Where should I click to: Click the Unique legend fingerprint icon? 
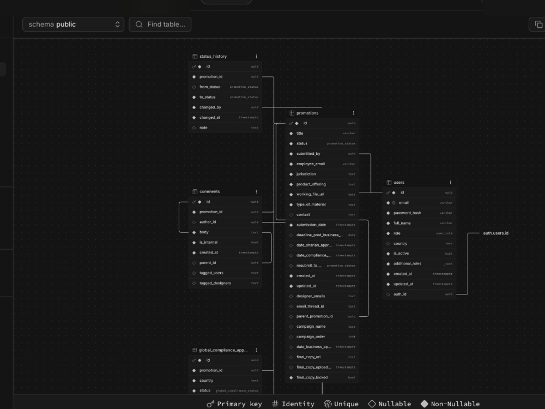(x=328, y=404)
